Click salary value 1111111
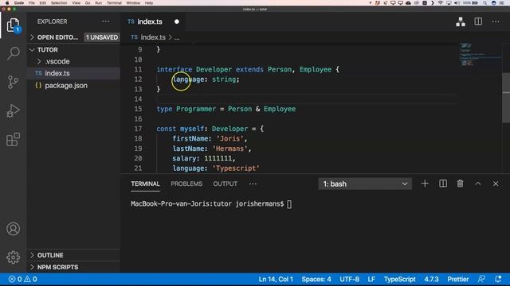This screenshot has width=510, height=286. pyautogui.click(x=218, y=159)
